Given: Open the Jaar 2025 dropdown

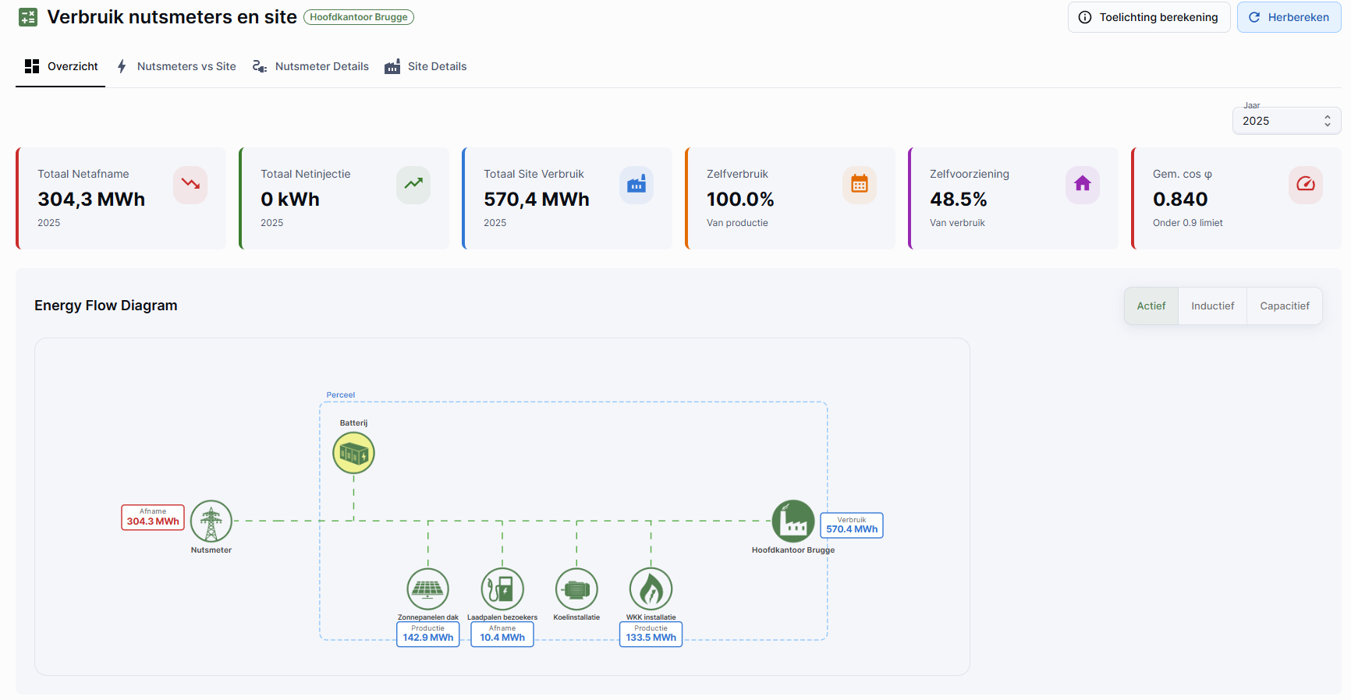Looking at the screenshot, I should click(1287, 121).
